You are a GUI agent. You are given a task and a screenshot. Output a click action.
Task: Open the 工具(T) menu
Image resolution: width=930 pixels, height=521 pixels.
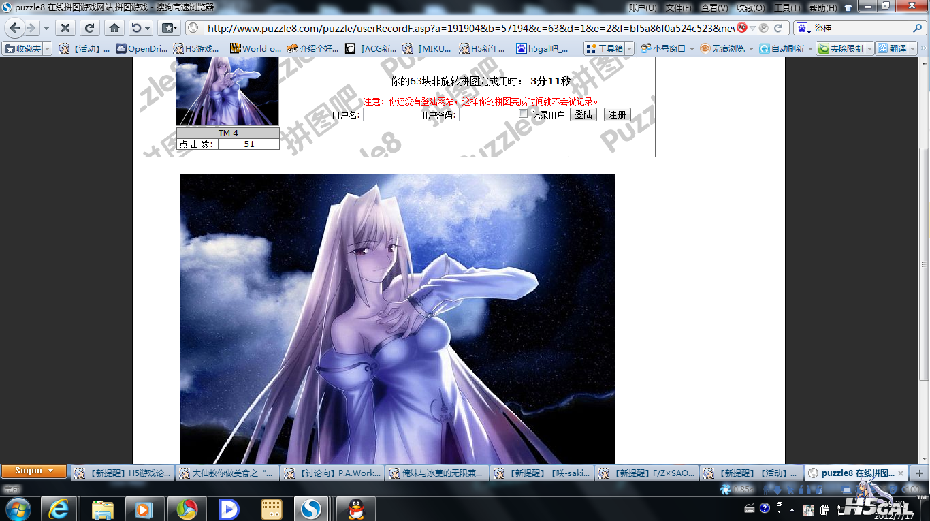[786, 7]
